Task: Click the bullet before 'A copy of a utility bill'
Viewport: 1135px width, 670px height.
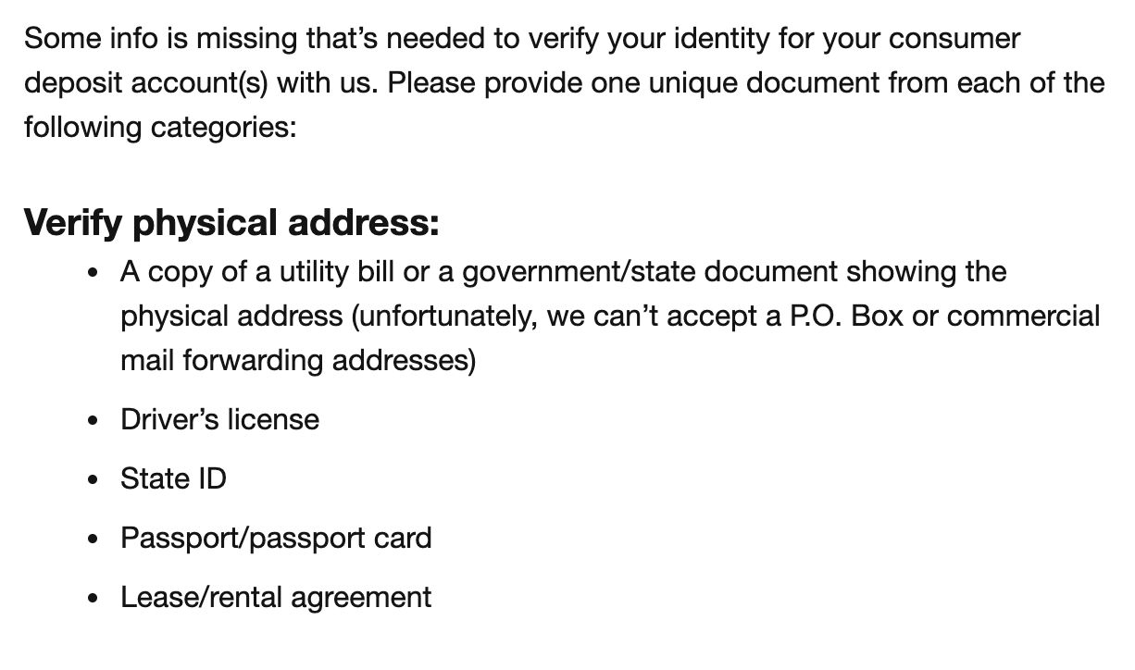Action: click(93, 273)
